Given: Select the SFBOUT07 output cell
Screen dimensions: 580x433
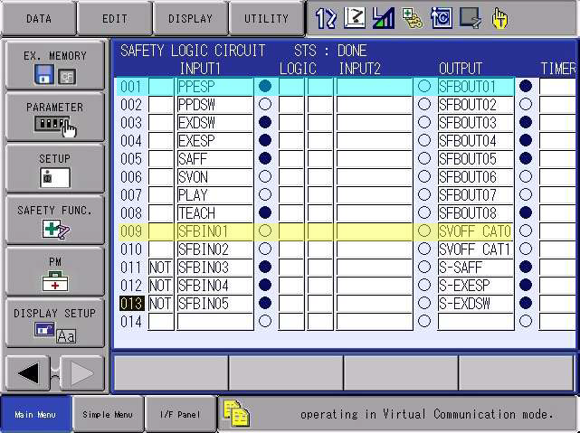Looking at the screenshot, I should coord(476,195).
